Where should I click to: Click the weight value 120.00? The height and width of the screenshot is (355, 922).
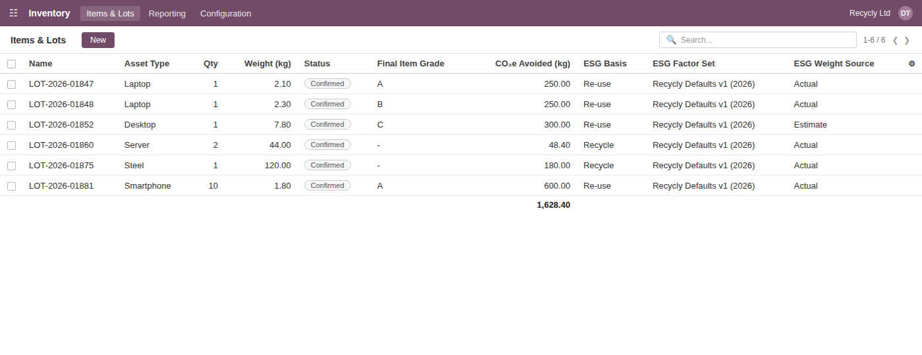(278, 166)
